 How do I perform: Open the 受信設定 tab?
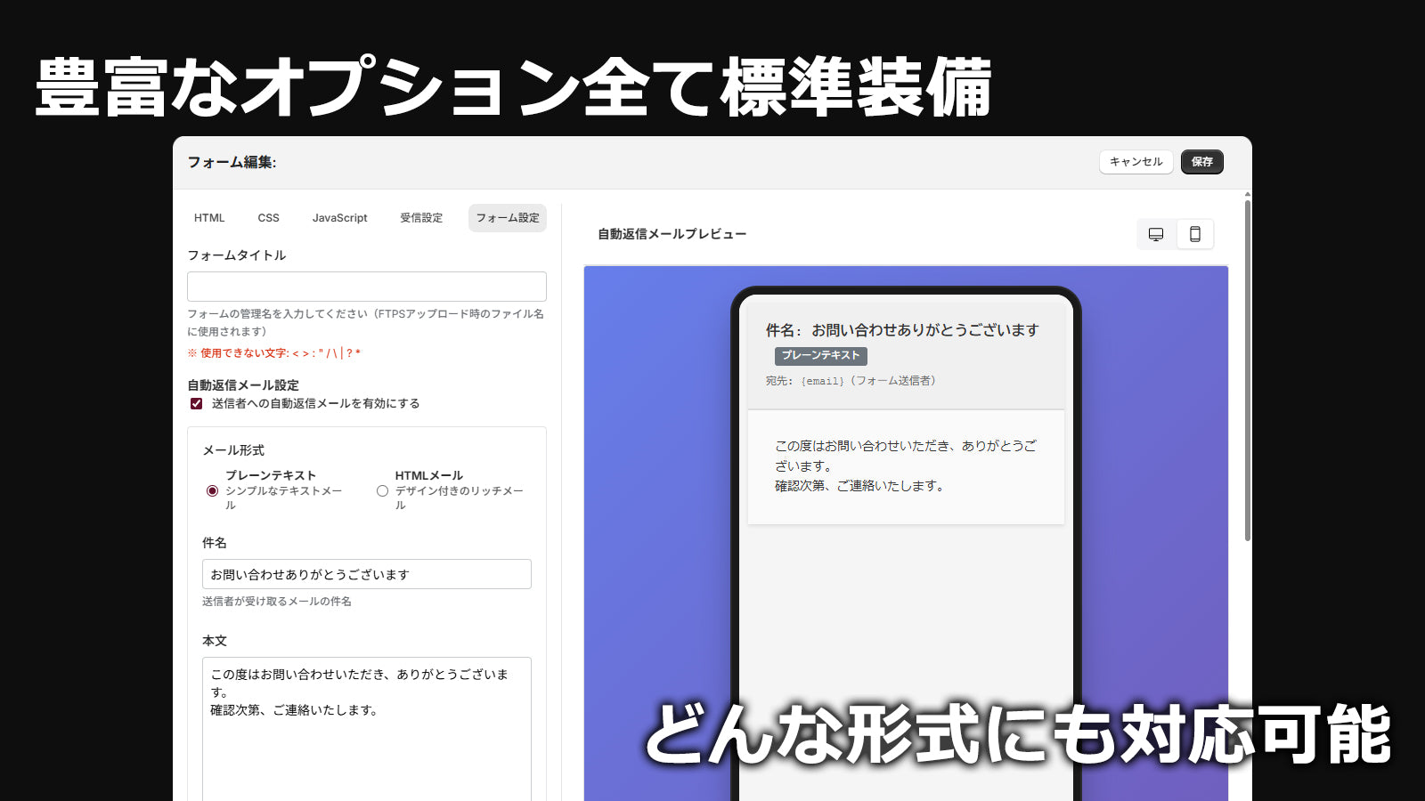click(419, 217)
